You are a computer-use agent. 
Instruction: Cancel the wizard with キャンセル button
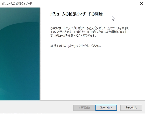(x=131, y=108)
